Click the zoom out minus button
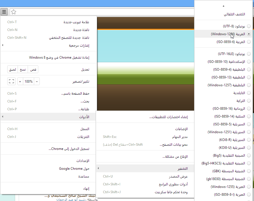This screenshot has height=201, width=254. (37, 82)
